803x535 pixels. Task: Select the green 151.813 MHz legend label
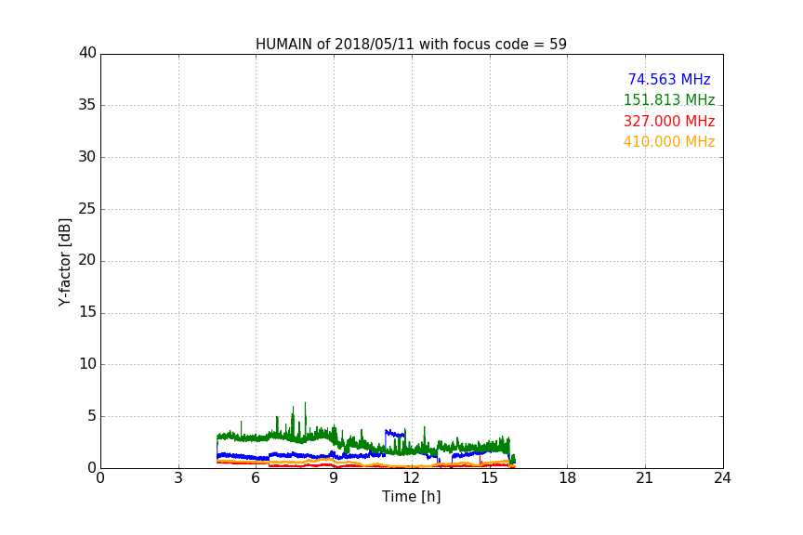coord(669,99)
